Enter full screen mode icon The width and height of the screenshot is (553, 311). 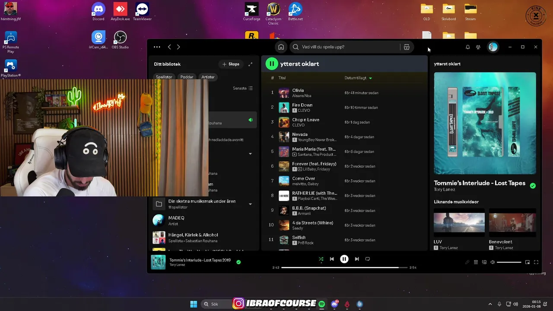(536, 262)
